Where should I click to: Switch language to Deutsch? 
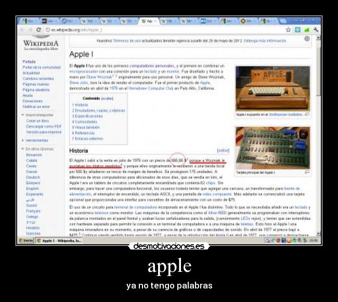33,177
